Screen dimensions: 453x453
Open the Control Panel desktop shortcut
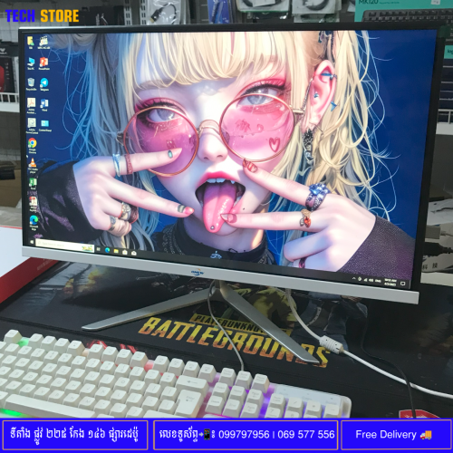(45, 126)
